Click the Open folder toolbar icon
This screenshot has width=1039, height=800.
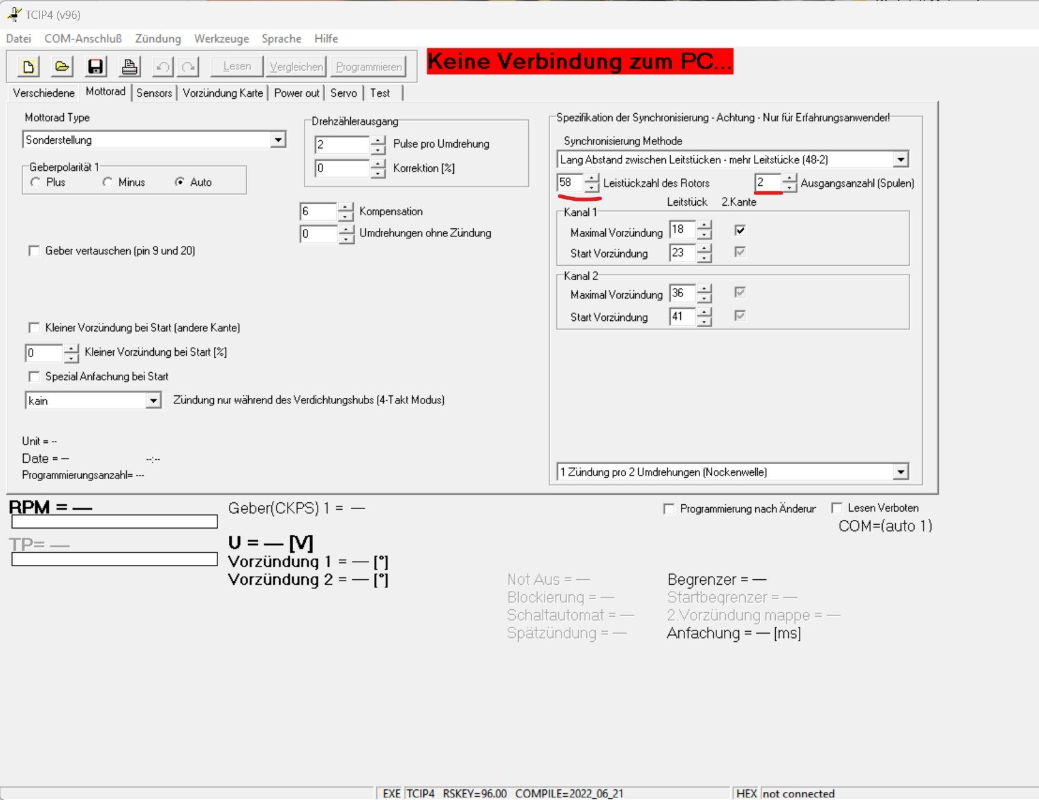pos(62,66)
